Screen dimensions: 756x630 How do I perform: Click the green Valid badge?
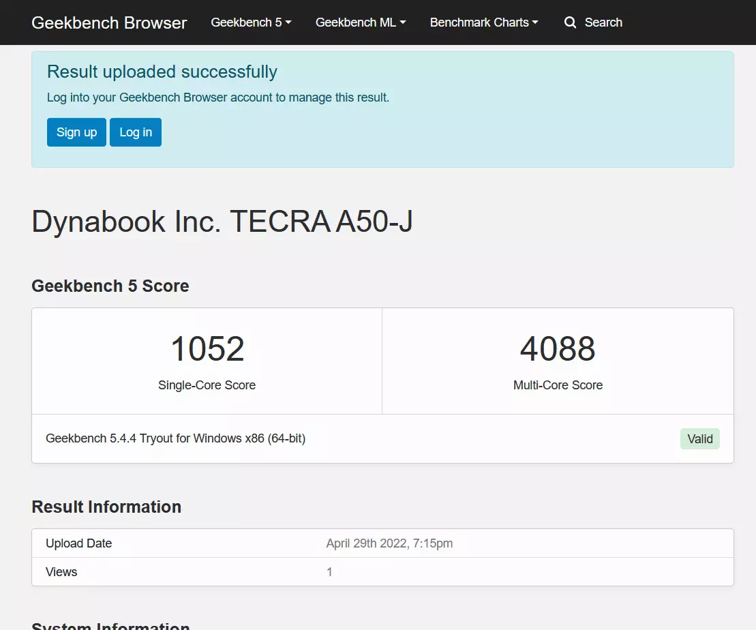coord(699,439)
